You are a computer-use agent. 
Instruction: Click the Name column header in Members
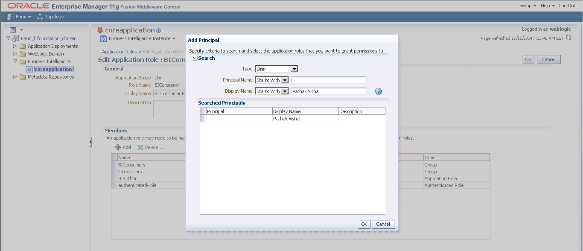151,158
